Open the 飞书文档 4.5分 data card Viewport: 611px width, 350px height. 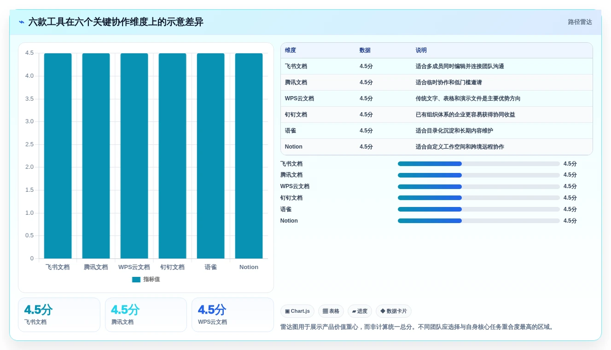(59, 315)
